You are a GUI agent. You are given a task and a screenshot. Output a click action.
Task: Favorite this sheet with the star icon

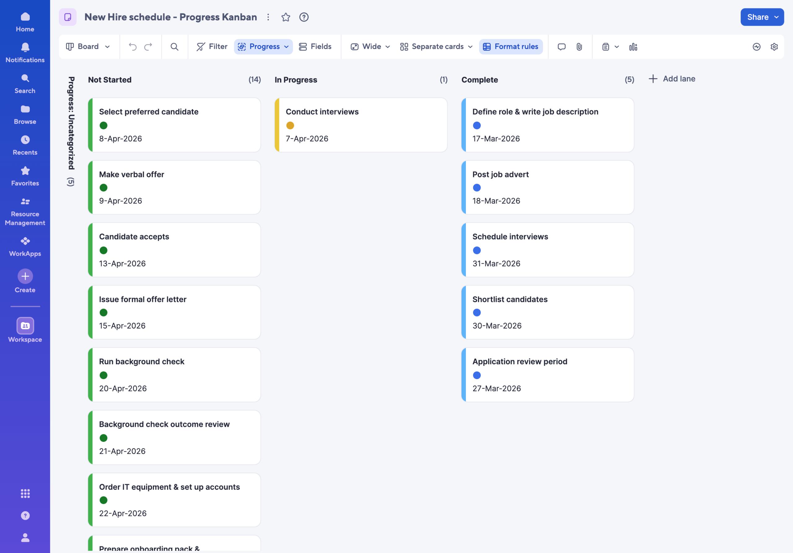[x=285, y=17]
